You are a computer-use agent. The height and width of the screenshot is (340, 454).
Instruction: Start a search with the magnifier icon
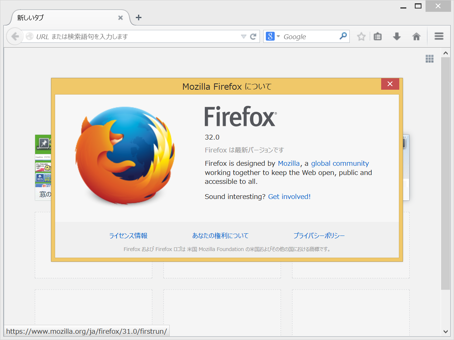click(x=343, y=36)
